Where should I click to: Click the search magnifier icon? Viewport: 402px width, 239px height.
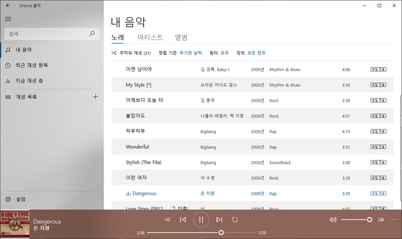tap(92, 34)
